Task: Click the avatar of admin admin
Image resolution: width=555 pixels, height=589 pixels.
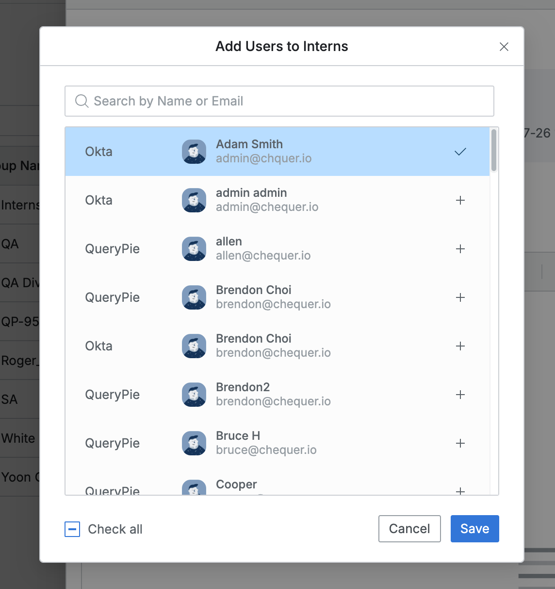Action: [x=194, y=200]
